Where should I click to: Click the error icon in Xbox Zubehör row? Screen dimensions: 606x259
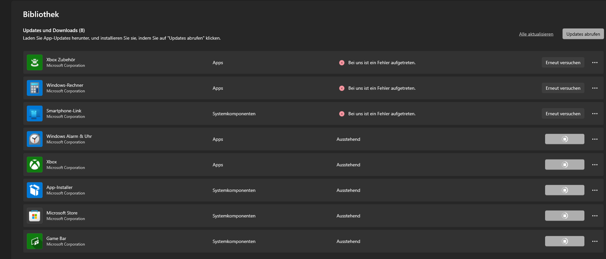click(342, 63)
